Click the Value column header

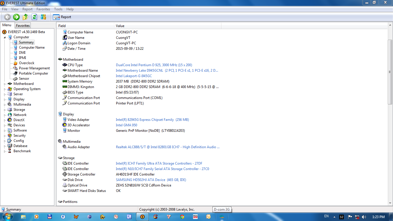[x=168, y=26]
